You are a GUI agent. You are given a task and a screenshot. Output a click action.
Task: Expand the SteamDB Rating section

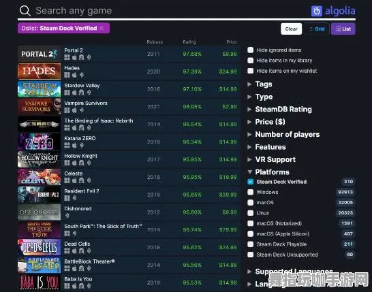[x=279, y=110]
